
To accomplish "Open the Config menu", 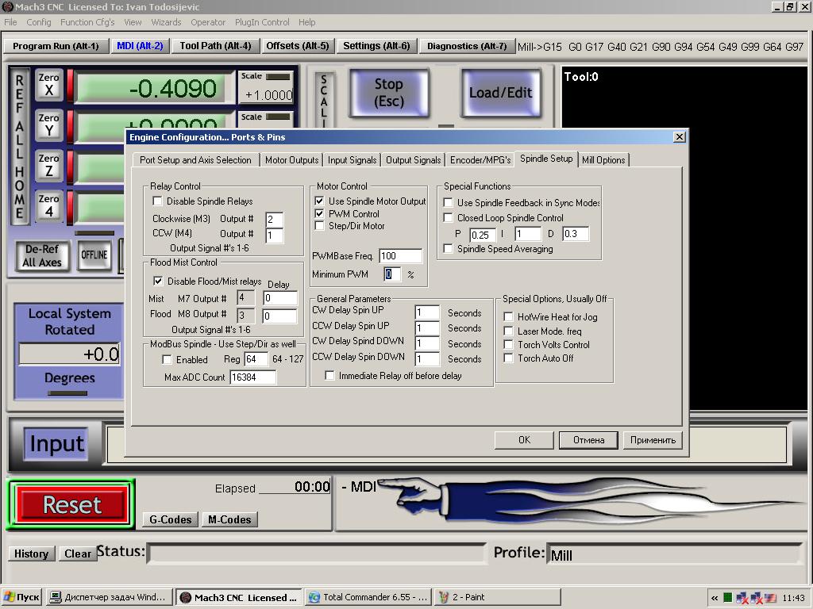I will [x=39, y=22].
